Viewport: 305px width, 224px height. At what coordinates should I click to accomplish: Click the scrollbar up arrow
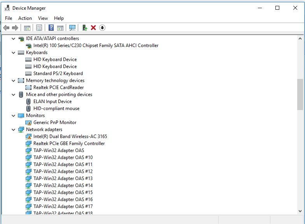point(300,39)
